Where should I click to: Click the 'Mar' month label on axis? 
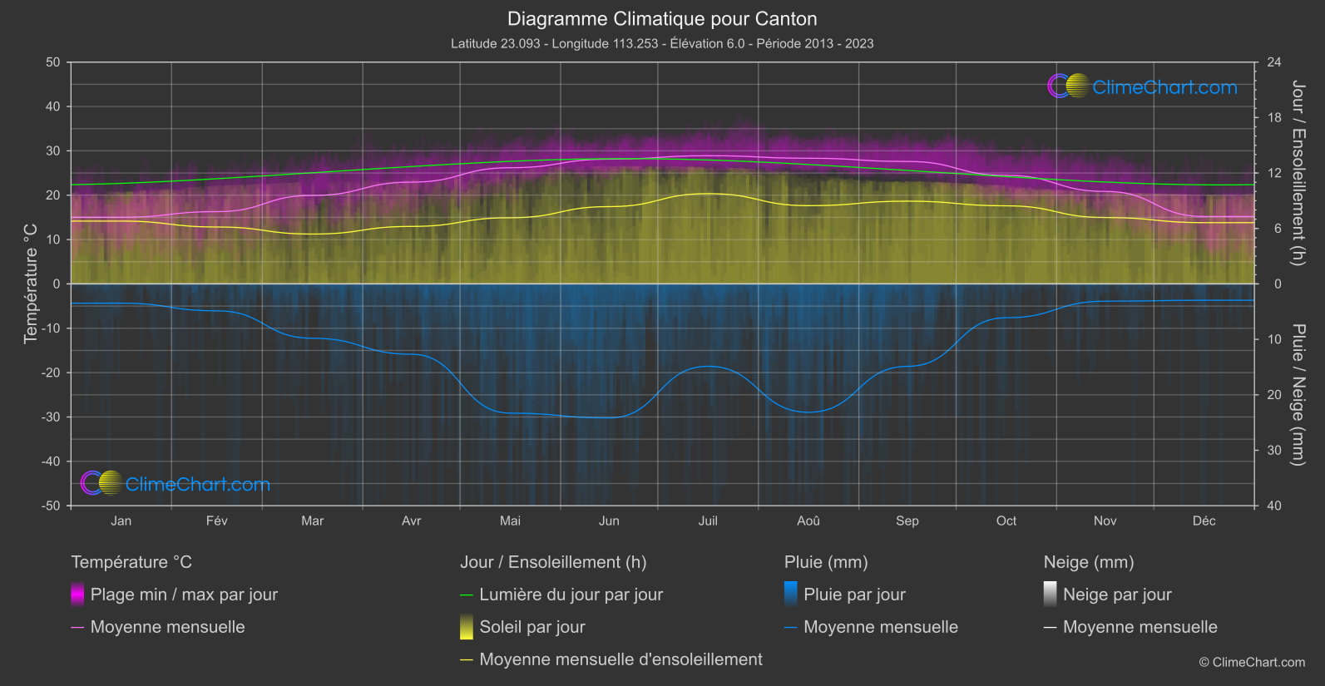point(313,521)
